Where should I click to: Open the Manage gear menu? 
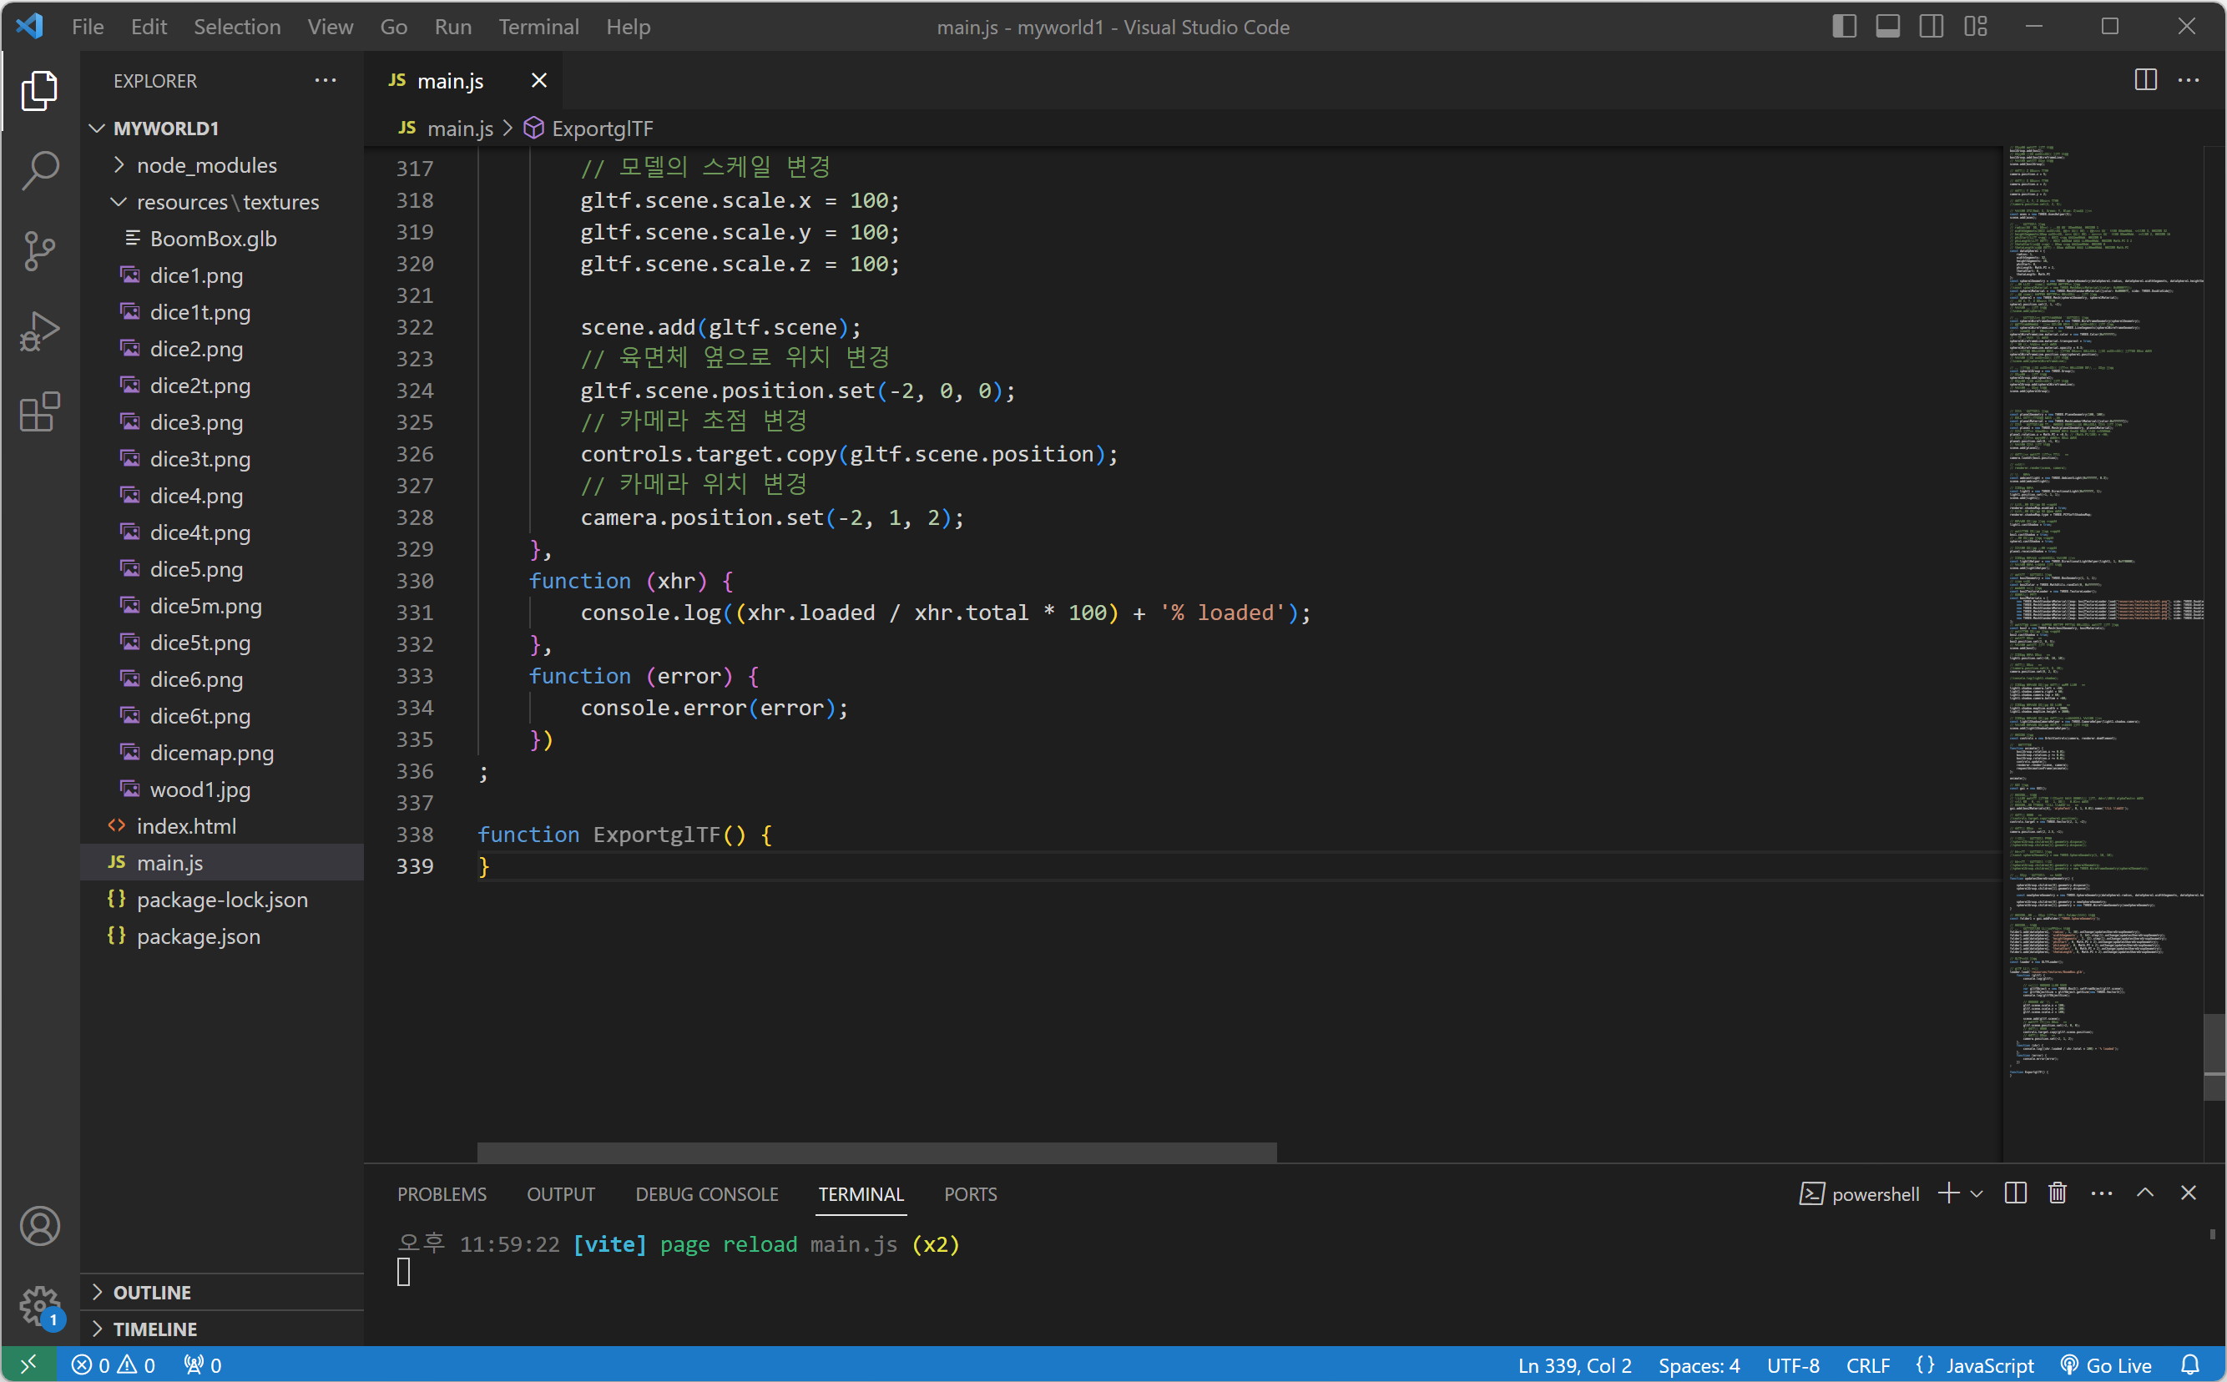tap(39, 1305)
